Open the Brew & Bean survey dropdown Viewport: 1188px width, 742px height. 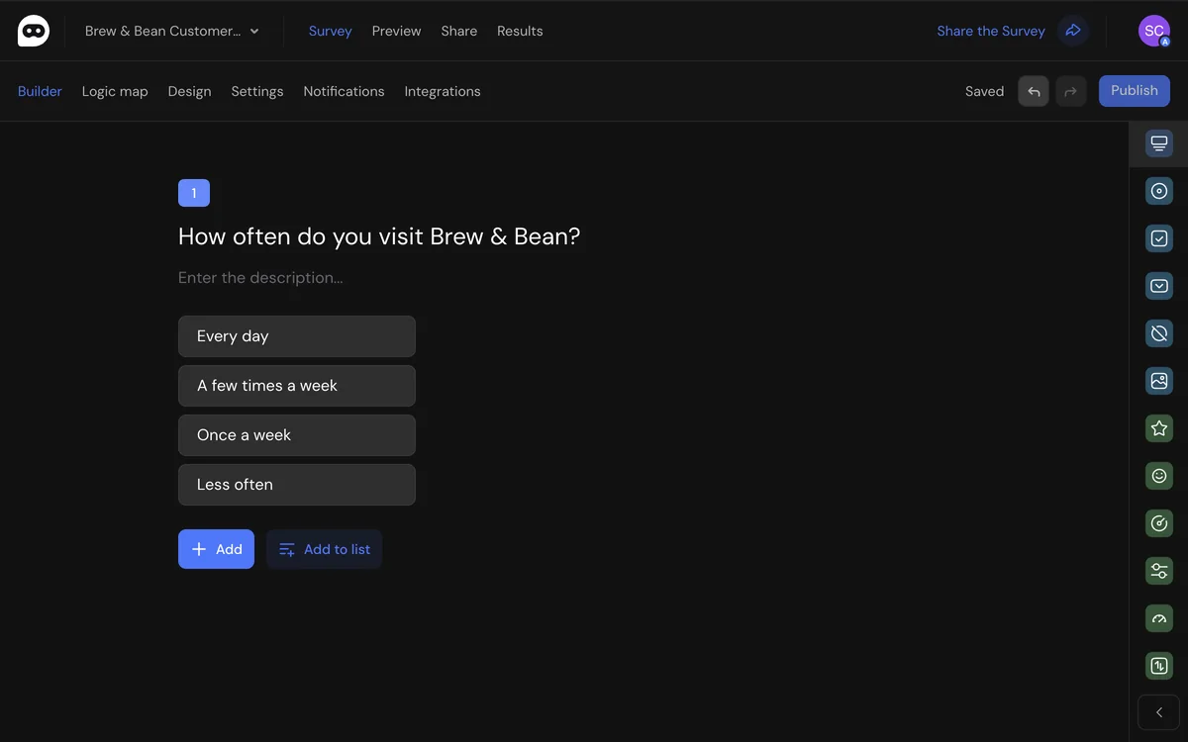[x=172, y=31]
